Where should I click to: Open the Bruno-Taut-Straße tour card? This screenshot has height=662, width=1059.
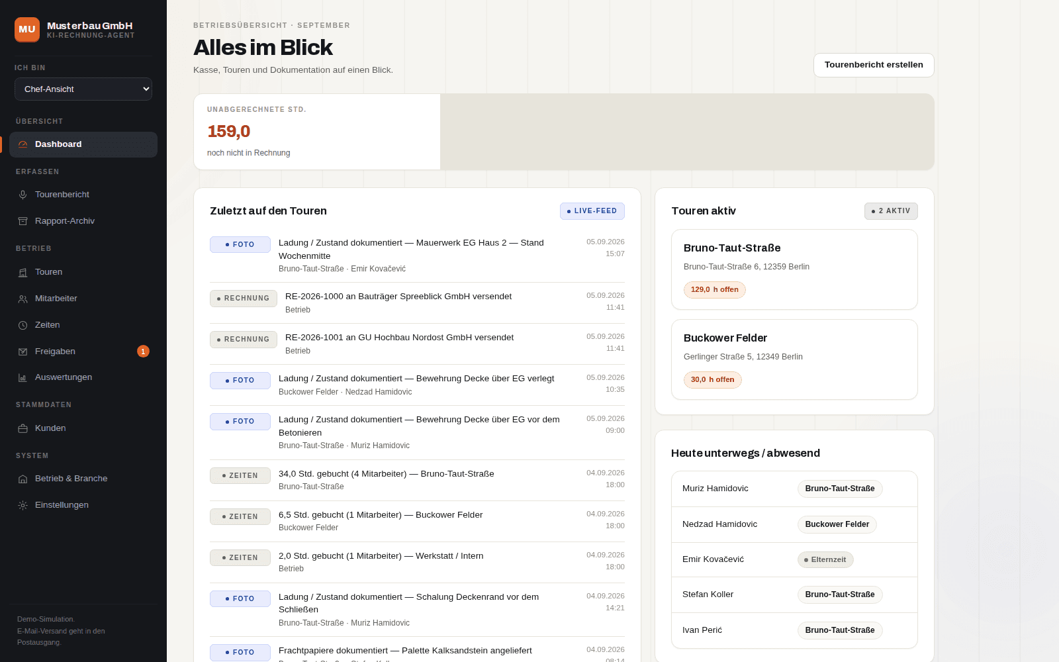[794, 269]
